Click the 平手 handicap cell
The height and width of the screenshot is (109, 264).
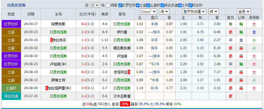[155, 40]
